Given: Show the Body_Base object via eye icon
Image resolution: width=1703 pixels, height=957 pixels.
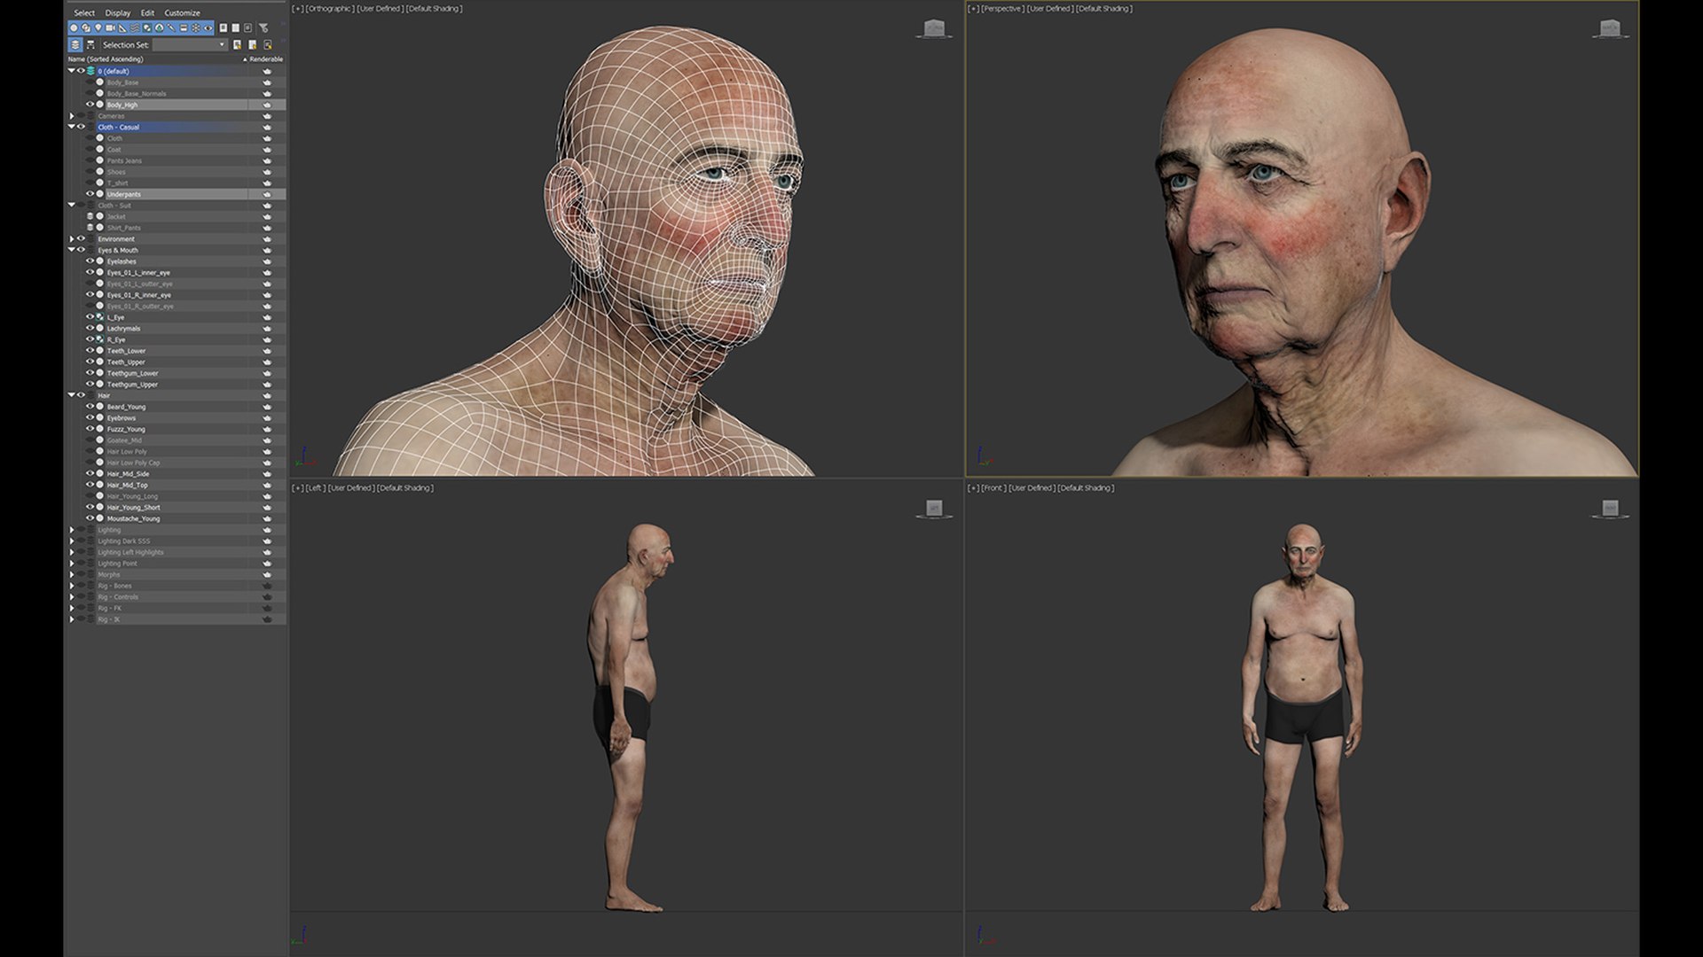Looking at the screenshot, I should point(90,82).
